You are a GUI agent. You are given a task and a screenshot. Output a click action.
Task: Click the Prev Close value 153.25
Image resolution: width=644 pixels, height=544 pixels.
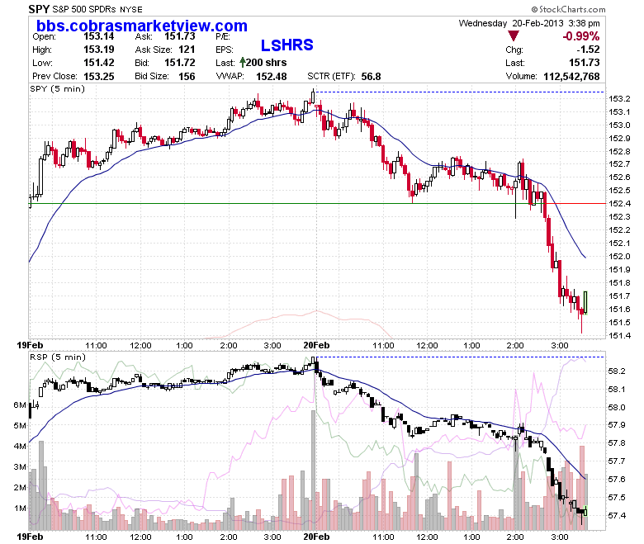click(98, 77)
